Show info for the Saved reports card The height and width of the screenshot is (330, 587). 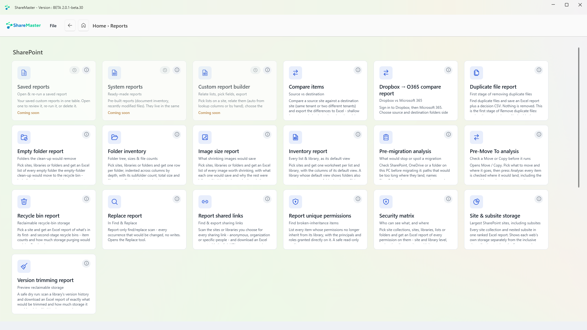[87, 70]
